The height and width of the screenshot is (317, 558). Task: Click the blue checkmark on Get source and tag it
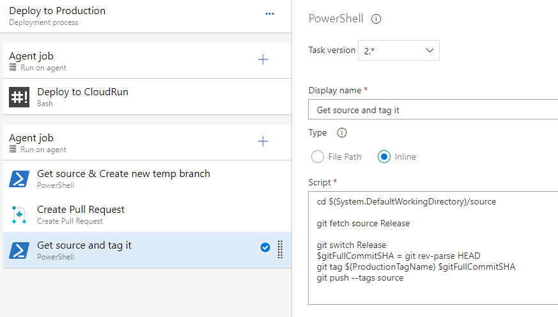(x=265, y=247)
